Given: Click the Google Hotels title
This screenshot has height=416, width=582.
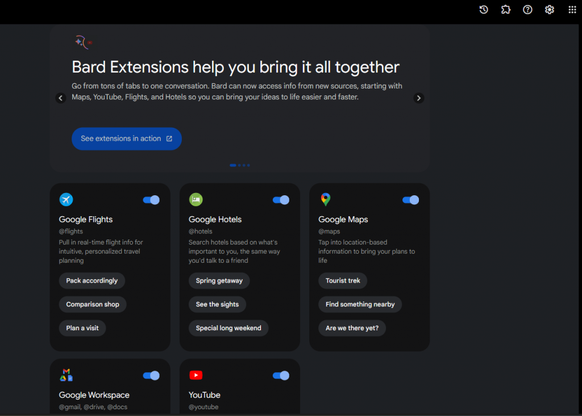Looking at the screenshot, I should (215, 220).
